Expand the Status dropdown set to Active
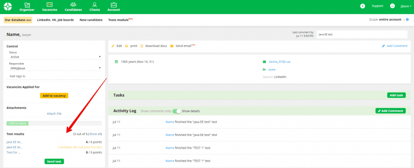The width and height of the screenshot is (414, 168). point(55,57)
